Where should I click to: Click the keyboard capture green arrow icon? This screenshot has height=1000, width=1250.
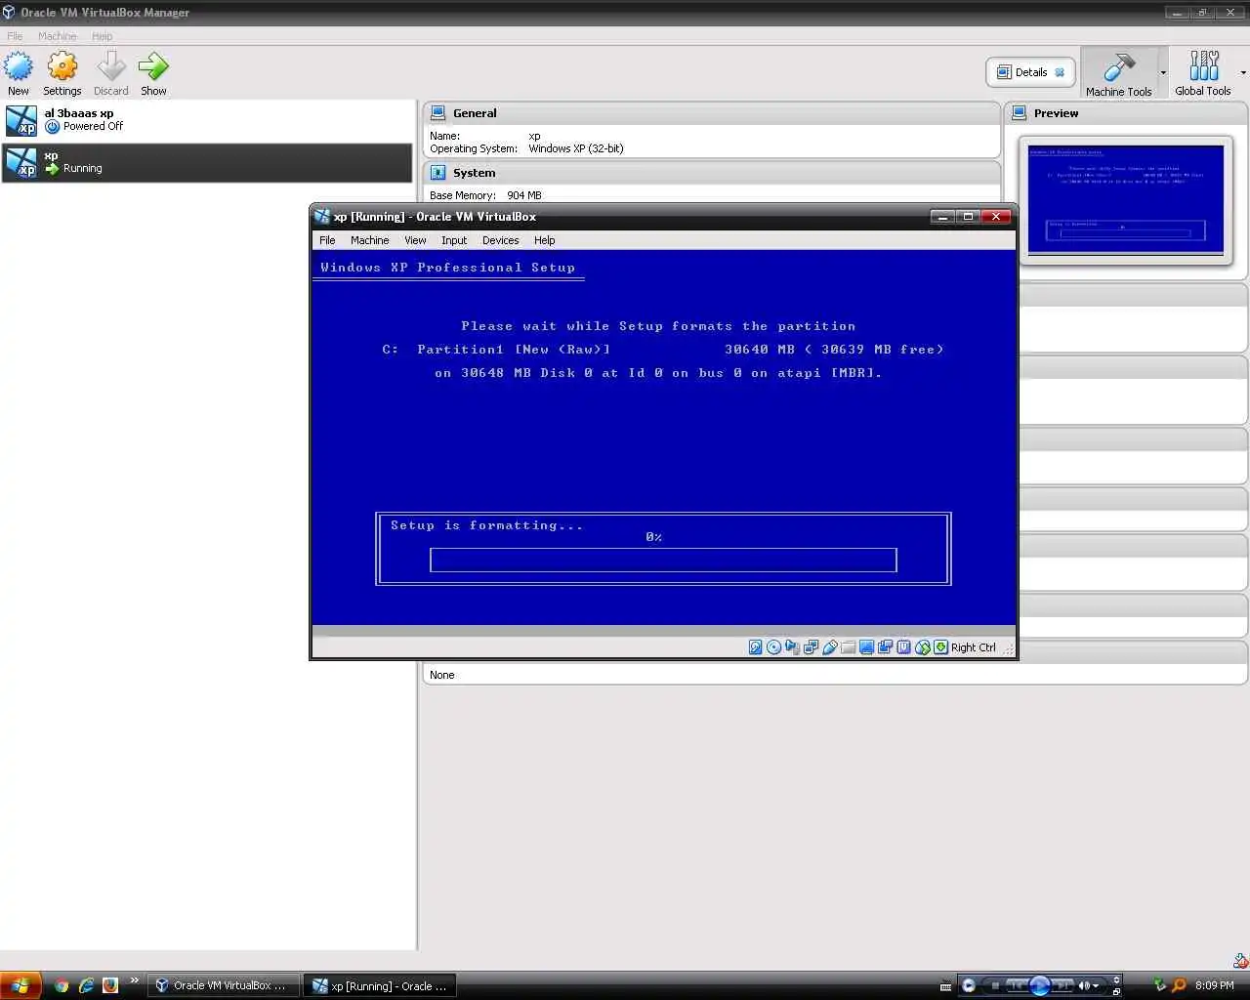click(x=940, y=647)
